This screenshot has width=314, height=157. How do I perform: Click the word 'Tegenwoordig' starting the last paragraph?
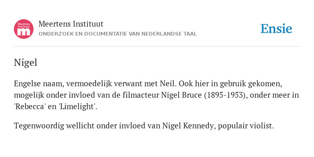coord(39,126)
